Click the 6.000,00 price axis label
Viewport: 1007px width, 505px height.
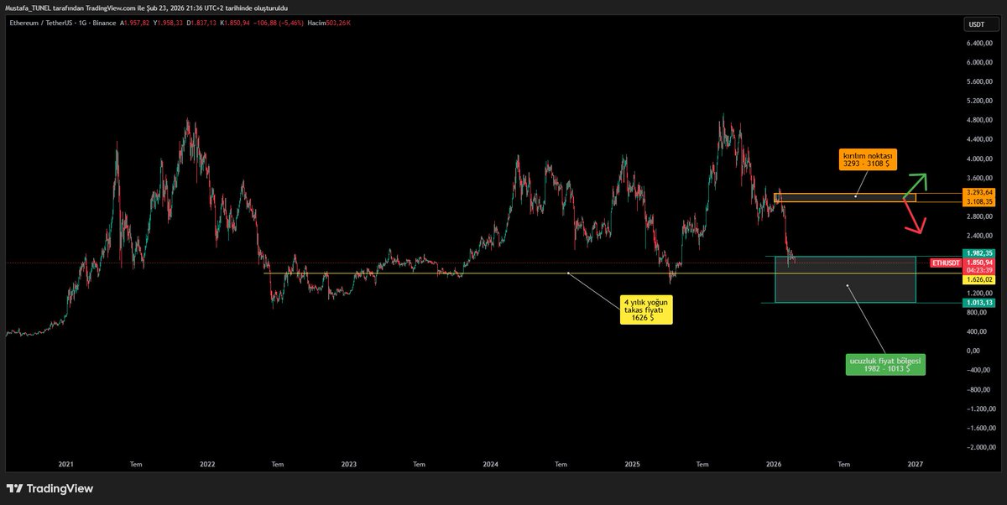point(980,62)
